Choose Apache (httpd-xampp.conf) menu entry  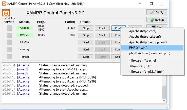click(x=152, y=42)
